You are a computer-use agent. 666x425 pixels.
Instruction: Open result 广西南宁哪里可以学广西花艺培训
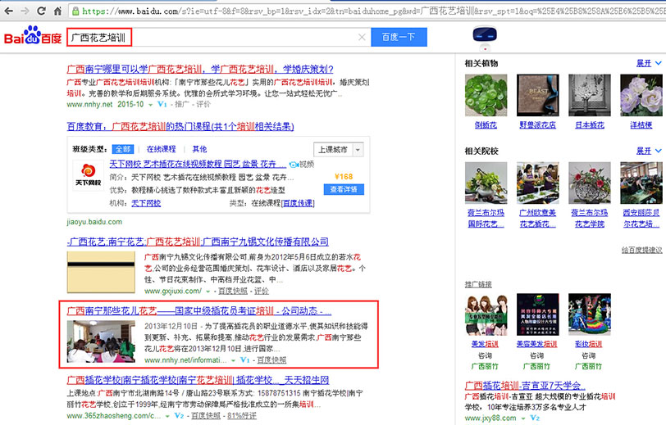click(200, 69)
